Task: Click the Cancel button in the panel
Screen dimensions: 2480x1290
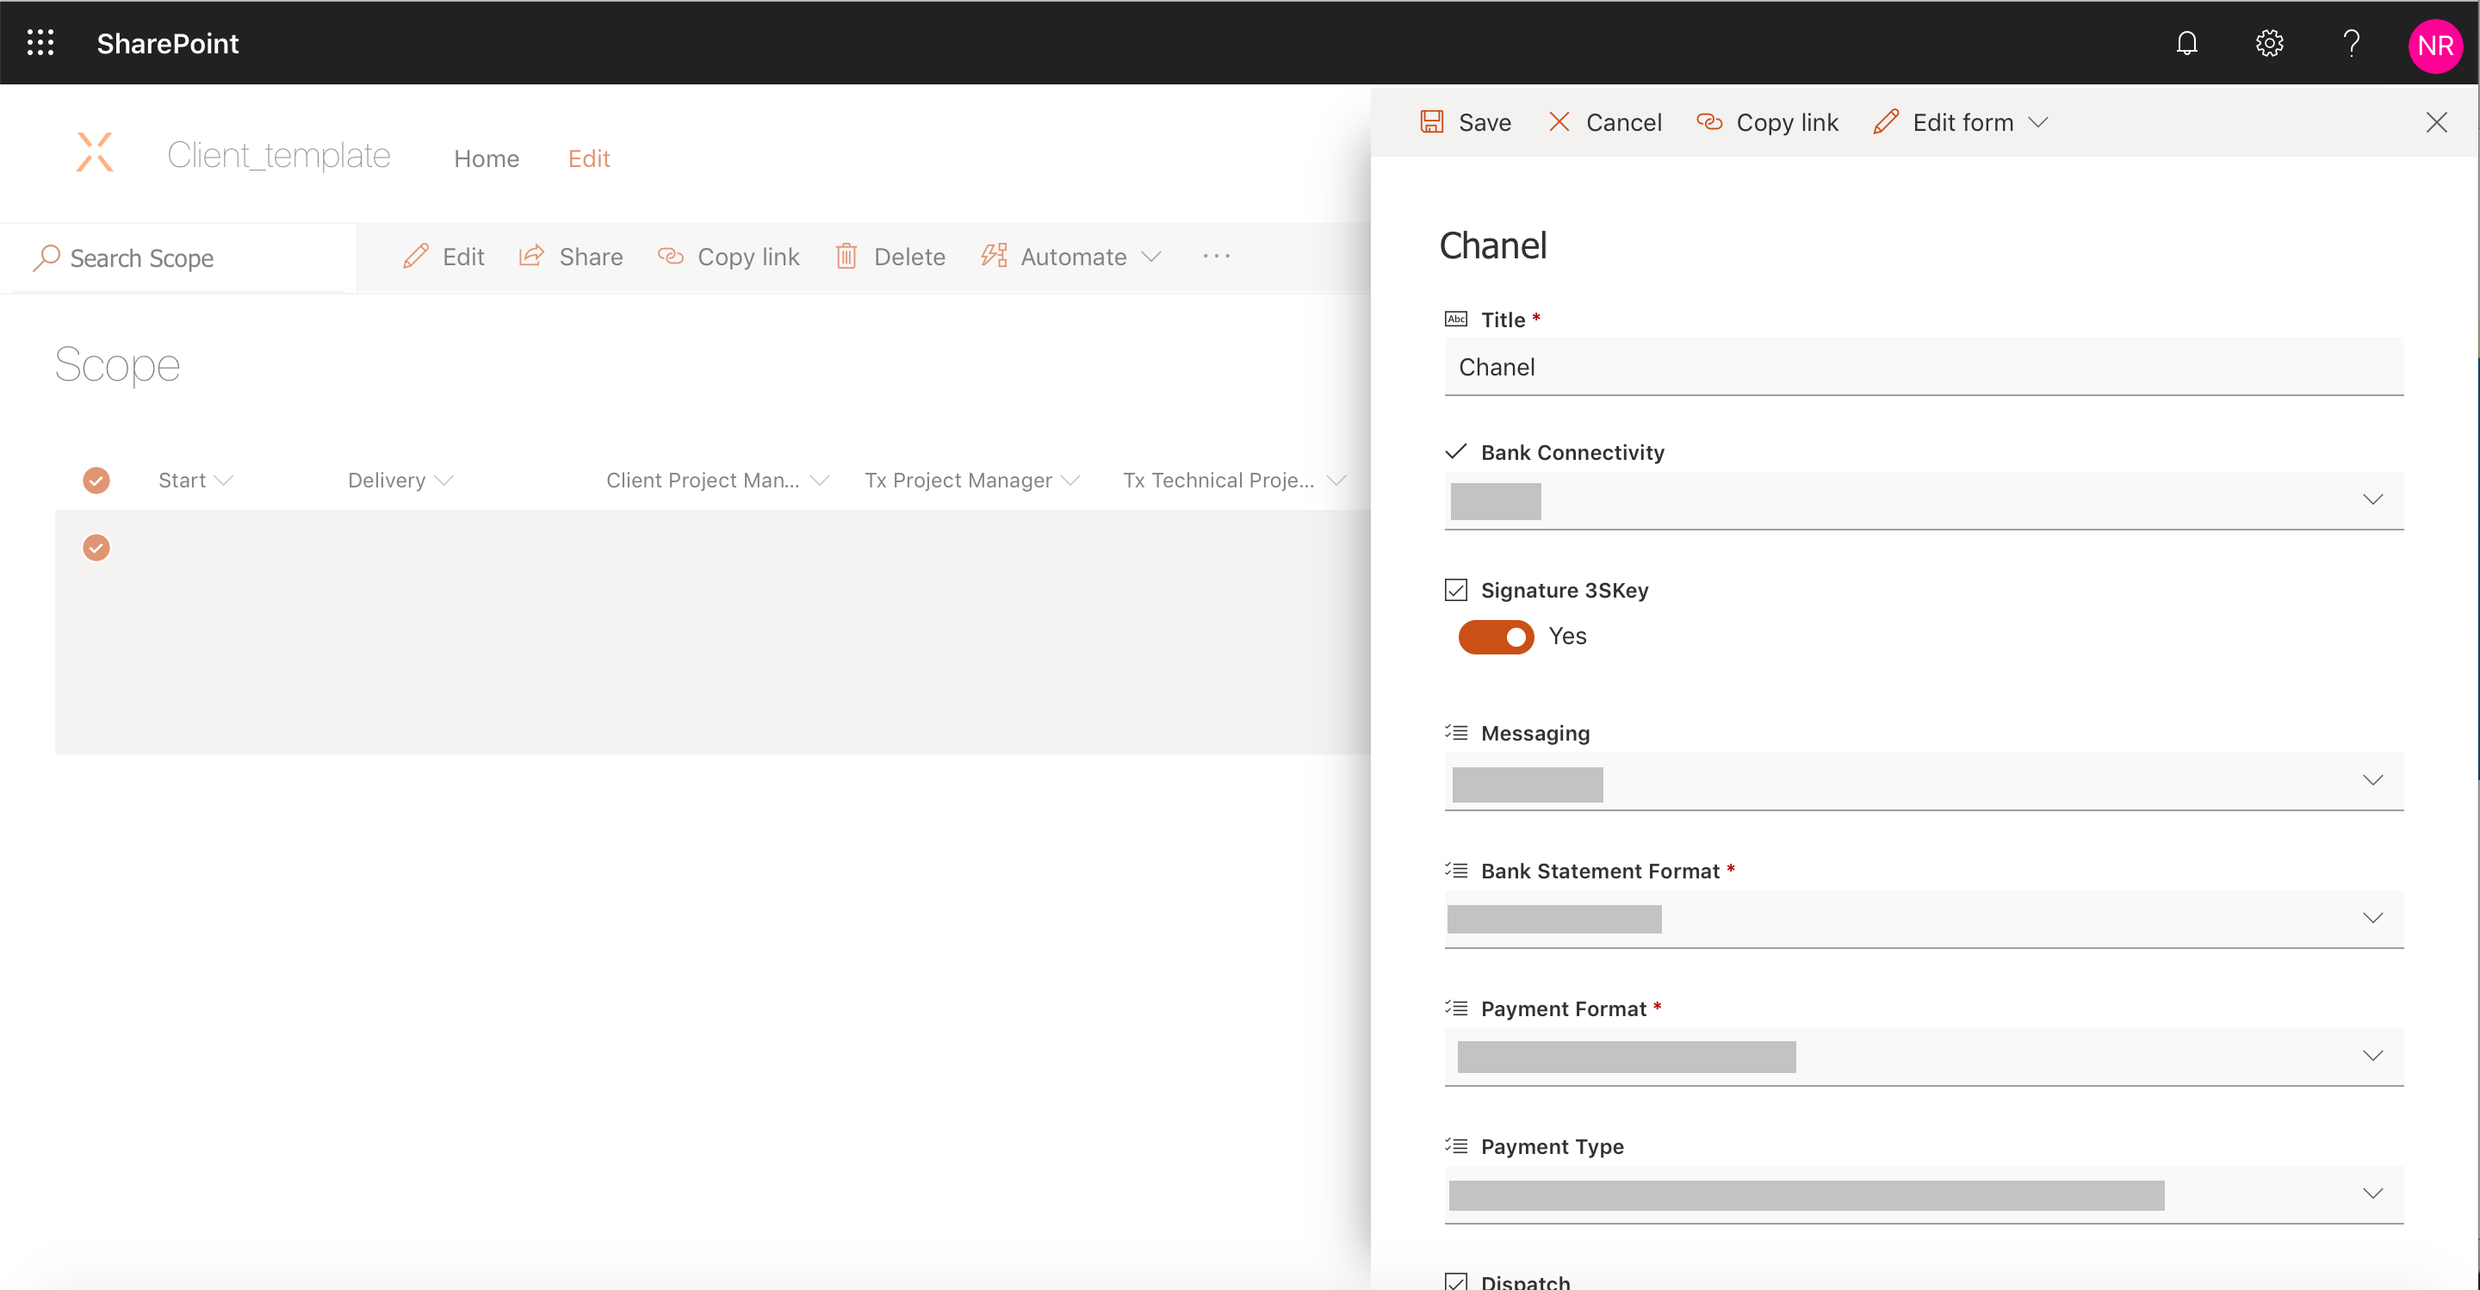Action: coord(1605,122)
